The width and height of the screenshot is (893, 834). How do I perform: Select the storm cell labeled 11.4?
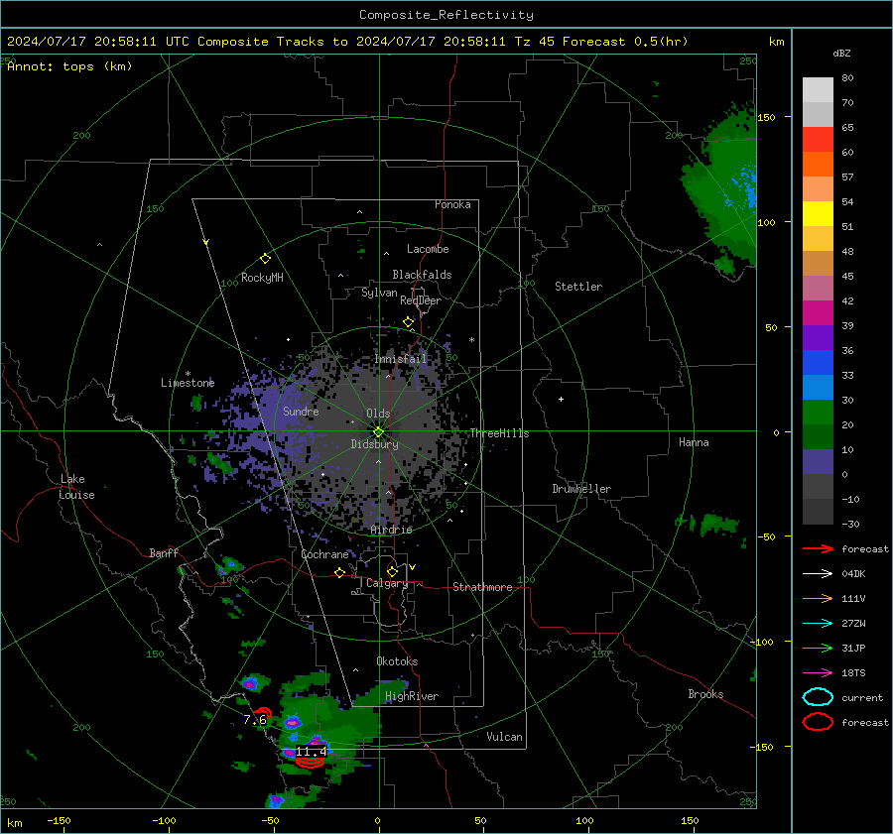(311, 752)
